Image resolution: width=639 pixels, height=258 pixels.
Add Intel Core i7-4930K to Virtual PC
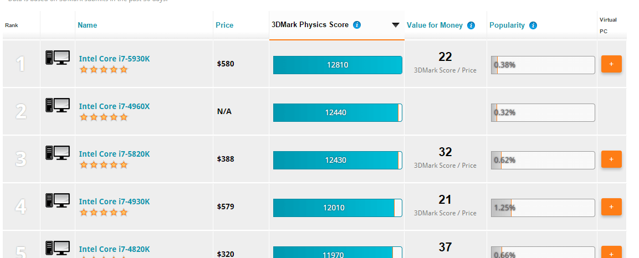(x=611, y=207)
